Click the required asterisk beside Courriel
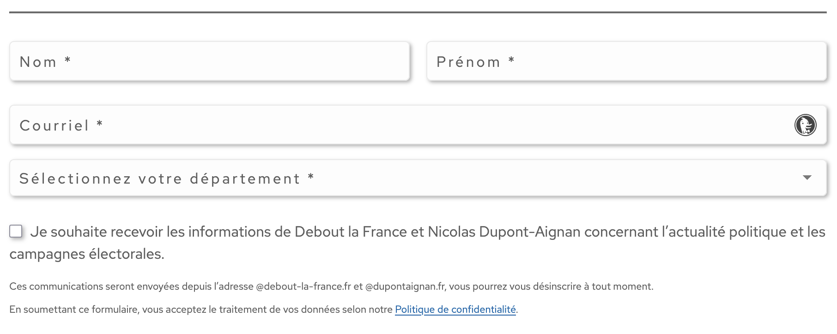This screenshot has width=837, height=334. [99, 124]
